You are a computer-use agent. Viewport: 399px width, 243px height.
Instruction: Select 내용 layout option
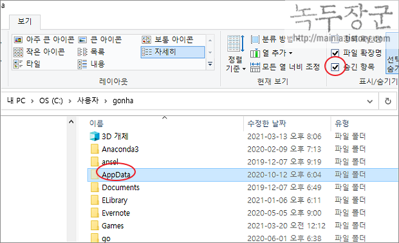(x=91, y=64)
